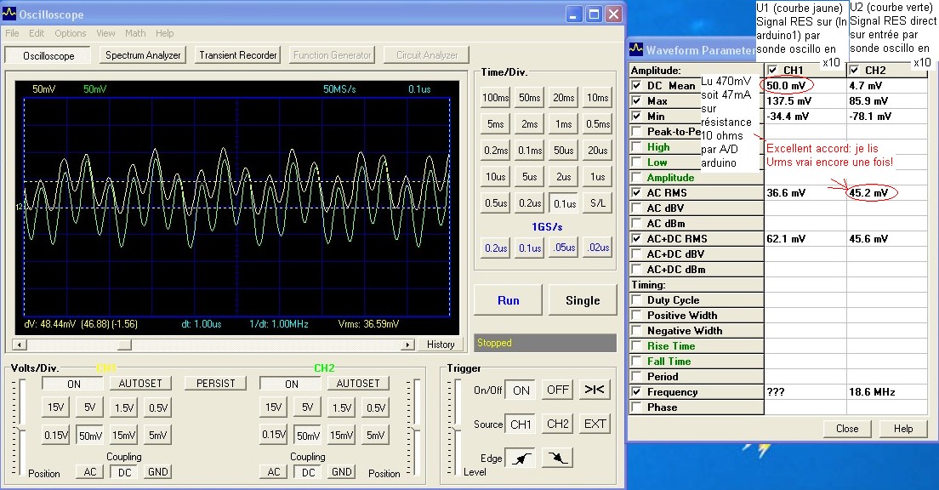Image resolution: width=939 pixels, height=490 pixels.
Task: Click History button
Action: (441, 345)
